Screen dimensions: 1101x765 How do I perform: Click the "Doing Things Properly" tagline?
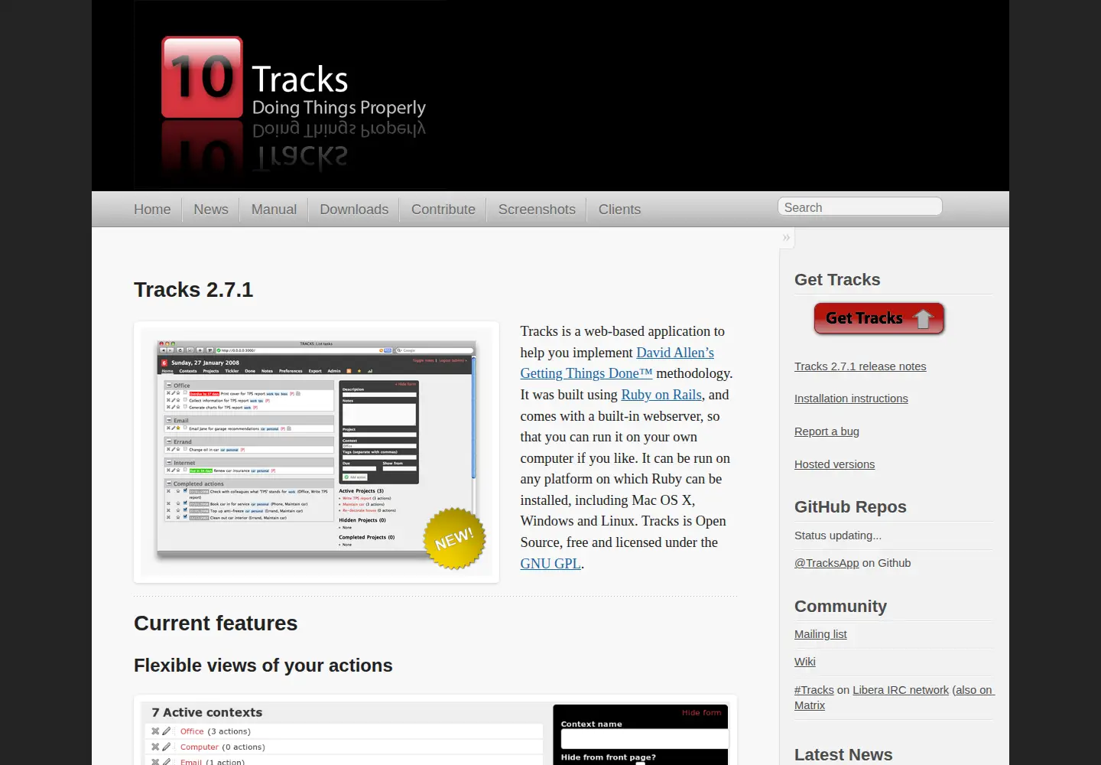pyautogui.click(x=339, y=108)
